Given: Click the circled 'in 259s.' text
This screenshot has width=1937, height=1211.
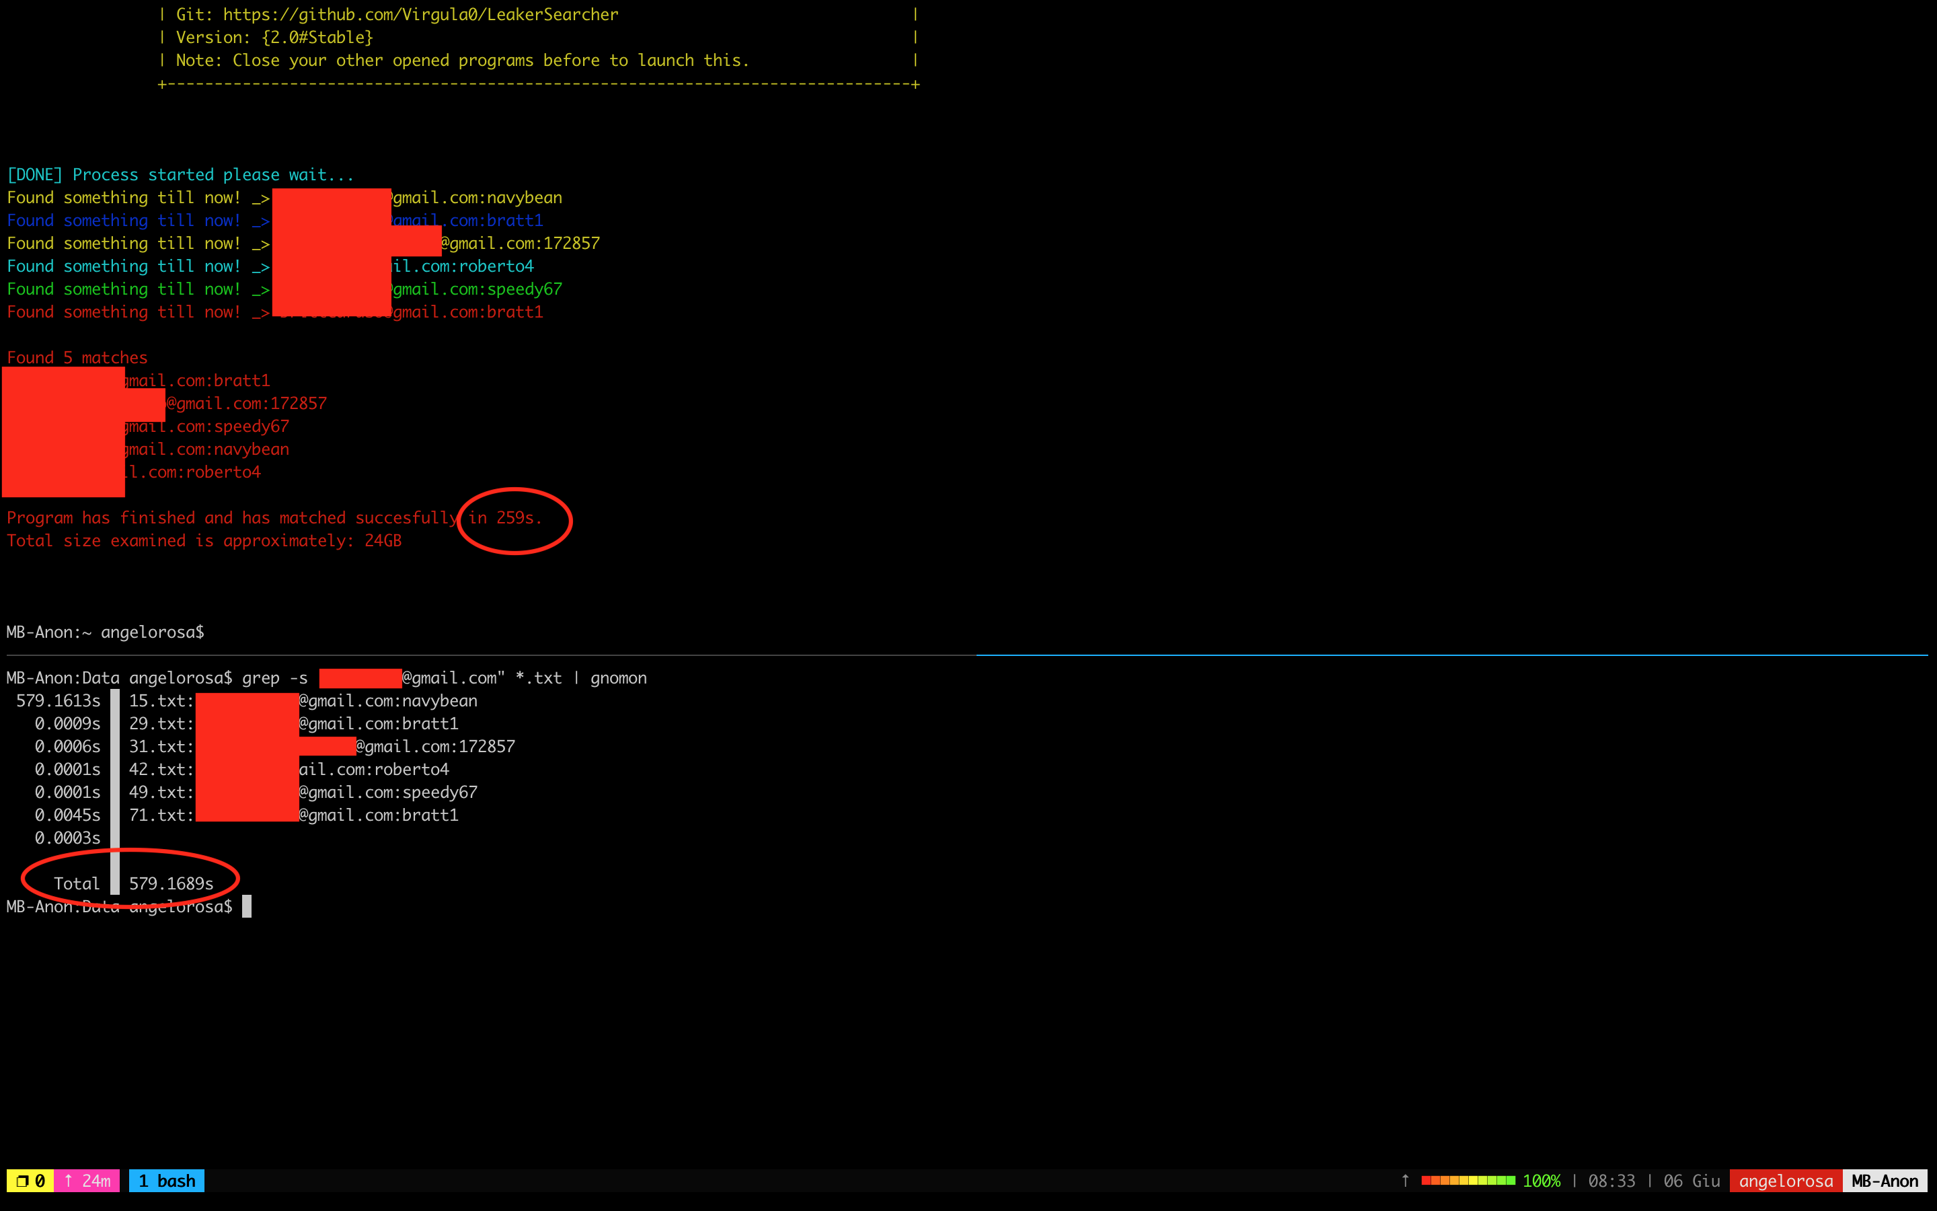Looking at the screenshot, I should (505, 518).
